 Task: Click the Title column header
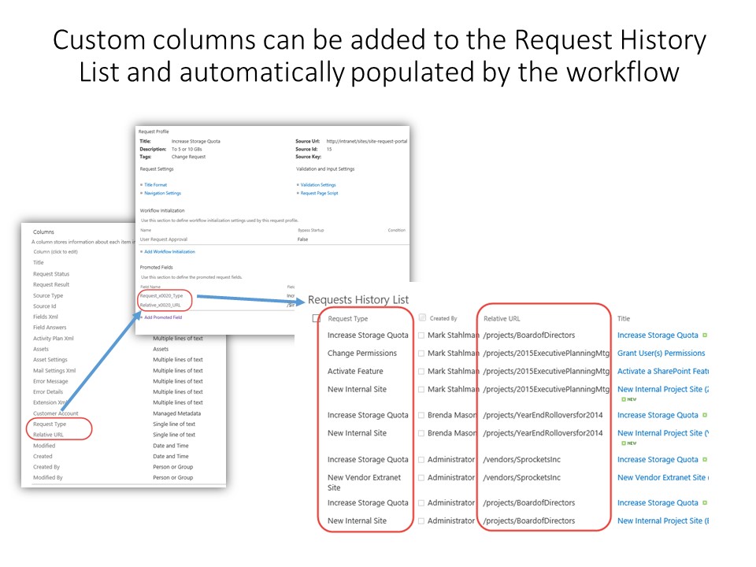point(624,319)
